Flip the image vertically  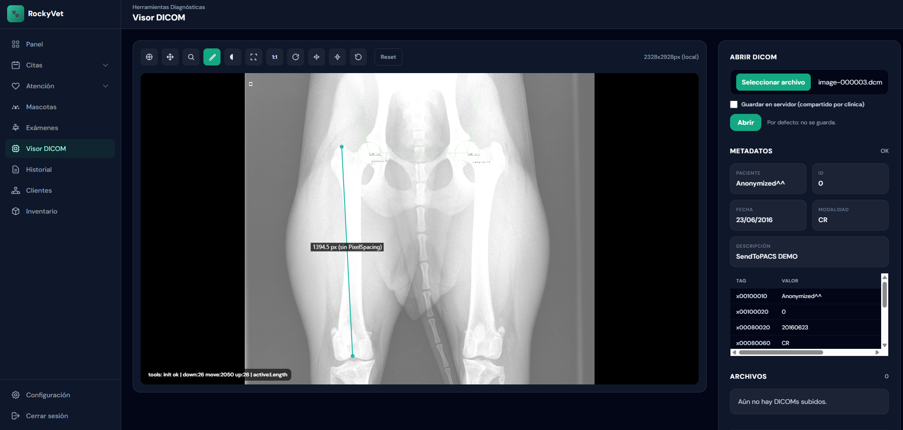click(x=337, y=57)
